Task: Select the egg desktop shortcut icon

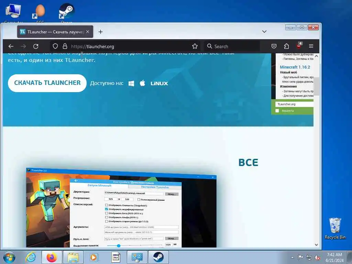Action: 40,13
